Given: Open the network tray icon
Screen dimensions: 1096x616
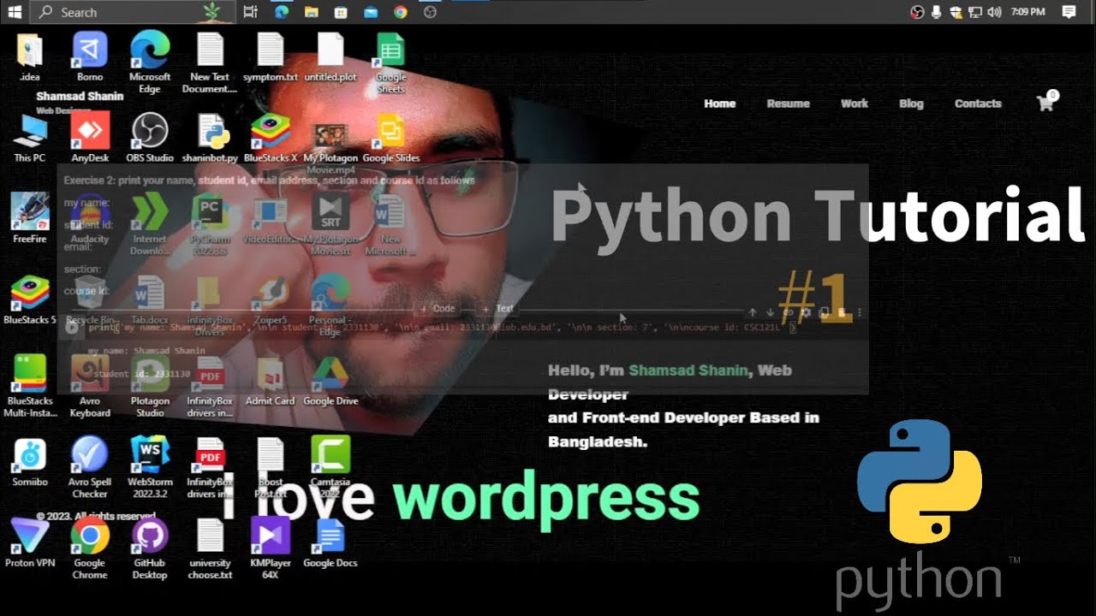Looking at the screenshot, I should [975, 12].
